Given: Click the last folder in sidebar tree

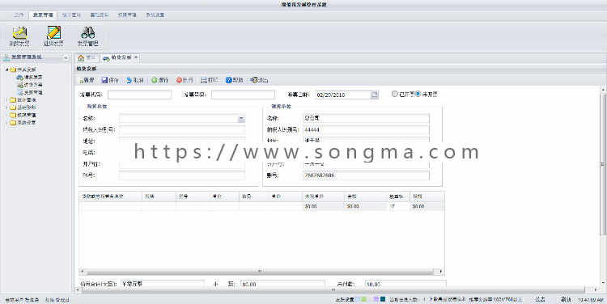Looking at the screenshot, I should 23,122.
